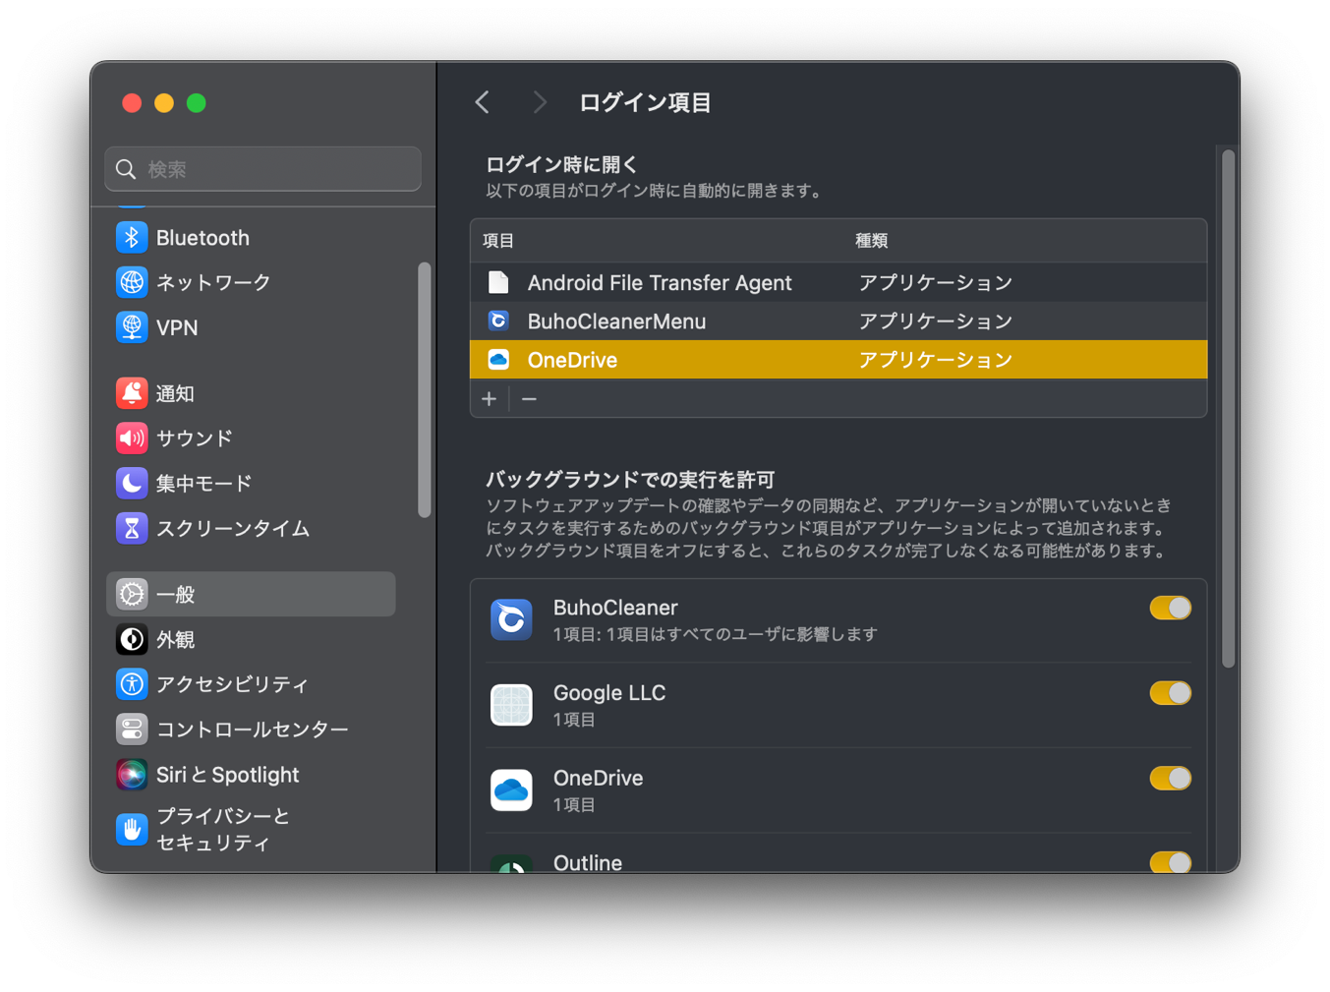
Task: Open 通知 settings pane
Action: 175,393
